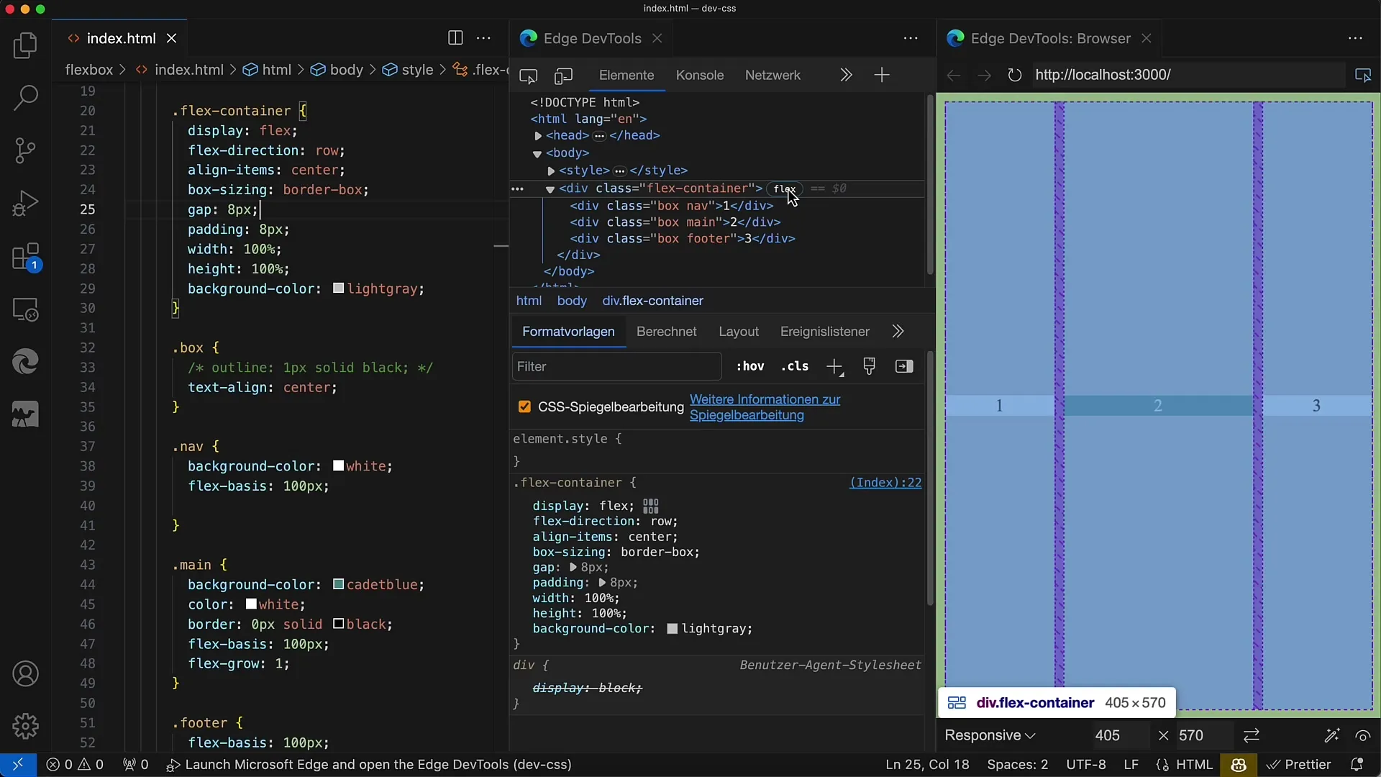The width and height of the screenshot is (1381, 777).
Task: Open Run and Debug view
Action: coord(26,203)
